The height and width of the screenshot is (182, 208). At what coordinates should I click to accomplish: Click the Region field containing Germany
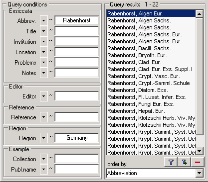77,138
